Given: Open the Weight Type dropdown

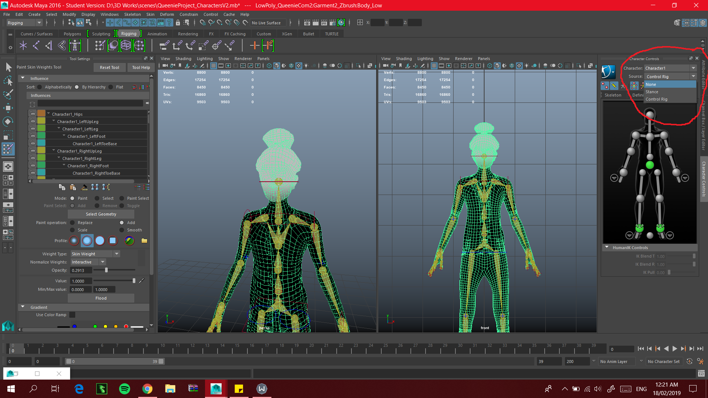Looking at the screenshot, I should [x=95, y=254].
